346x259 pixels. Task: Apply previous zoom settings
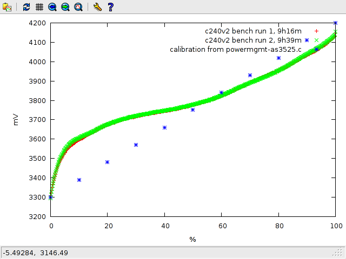pos(52,7)
